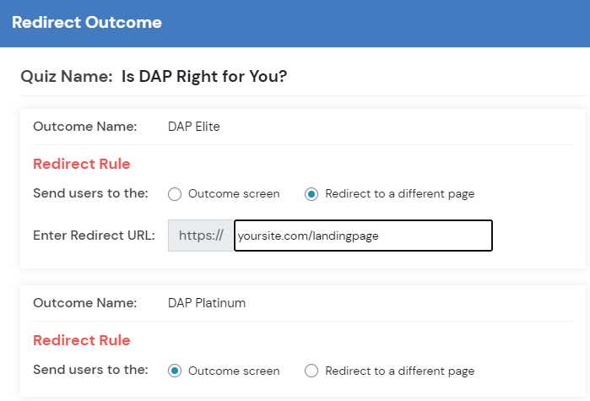Click the 'DAP Platinum' outcome name
This screenshot has height=401, width=590.
coord(207,303)
